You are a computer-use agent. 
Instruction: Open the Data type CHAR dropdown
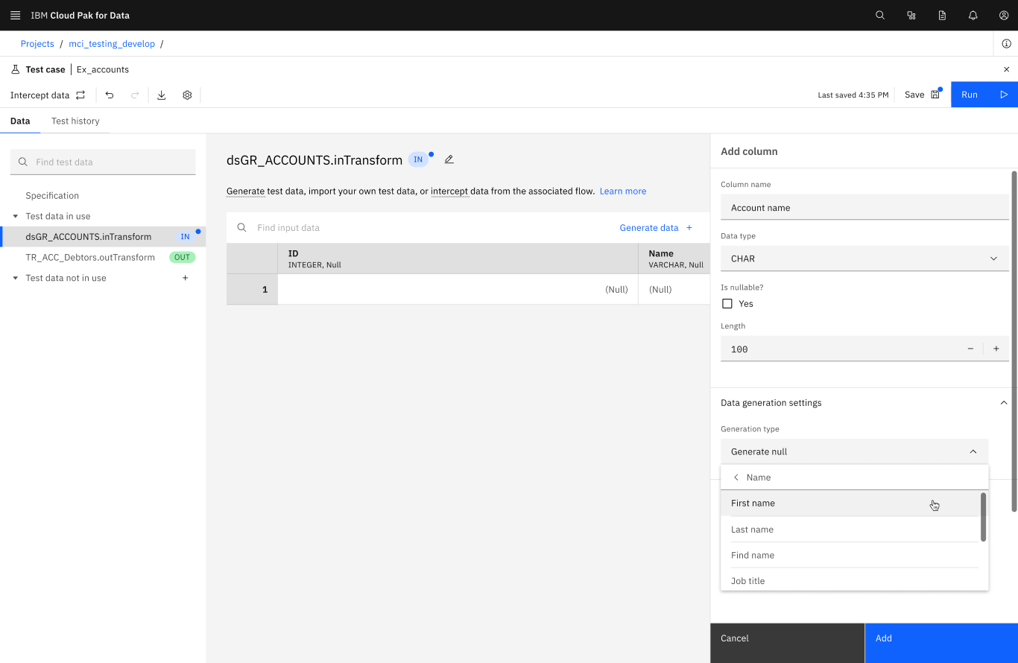pyautogui.click(x=864, y=258)
